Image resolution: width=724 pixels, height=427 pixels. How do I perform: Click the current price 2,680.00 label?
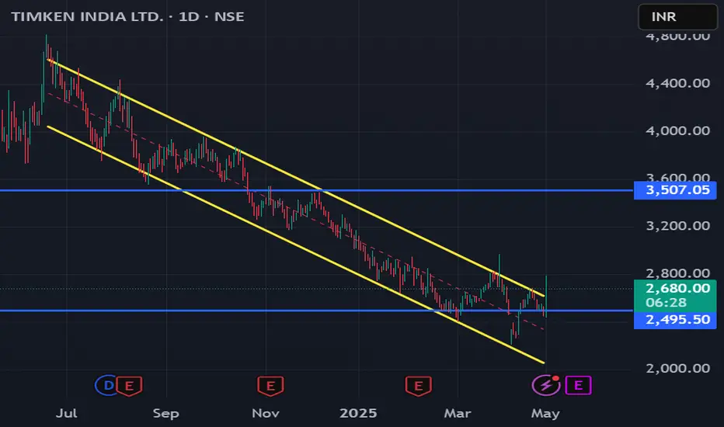coord(677,289)
